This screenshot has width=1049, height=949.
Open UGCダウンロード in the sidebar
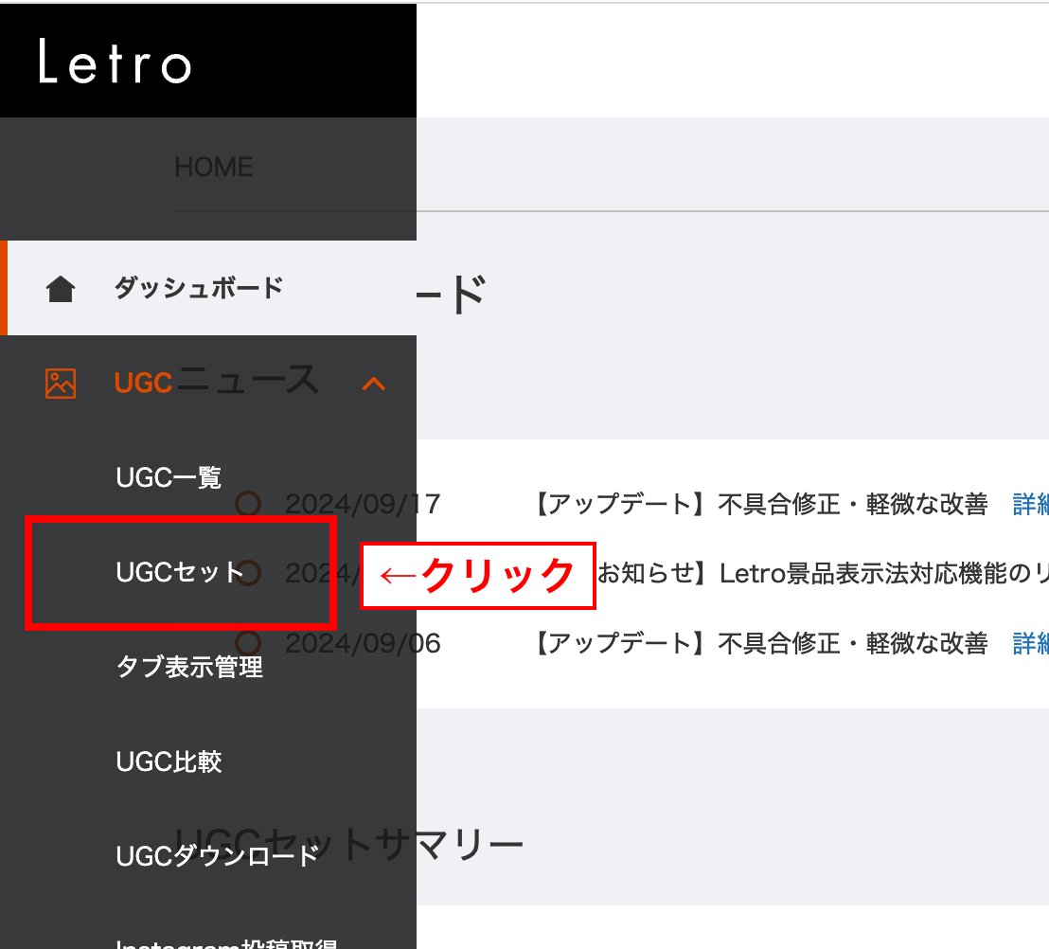218,856
